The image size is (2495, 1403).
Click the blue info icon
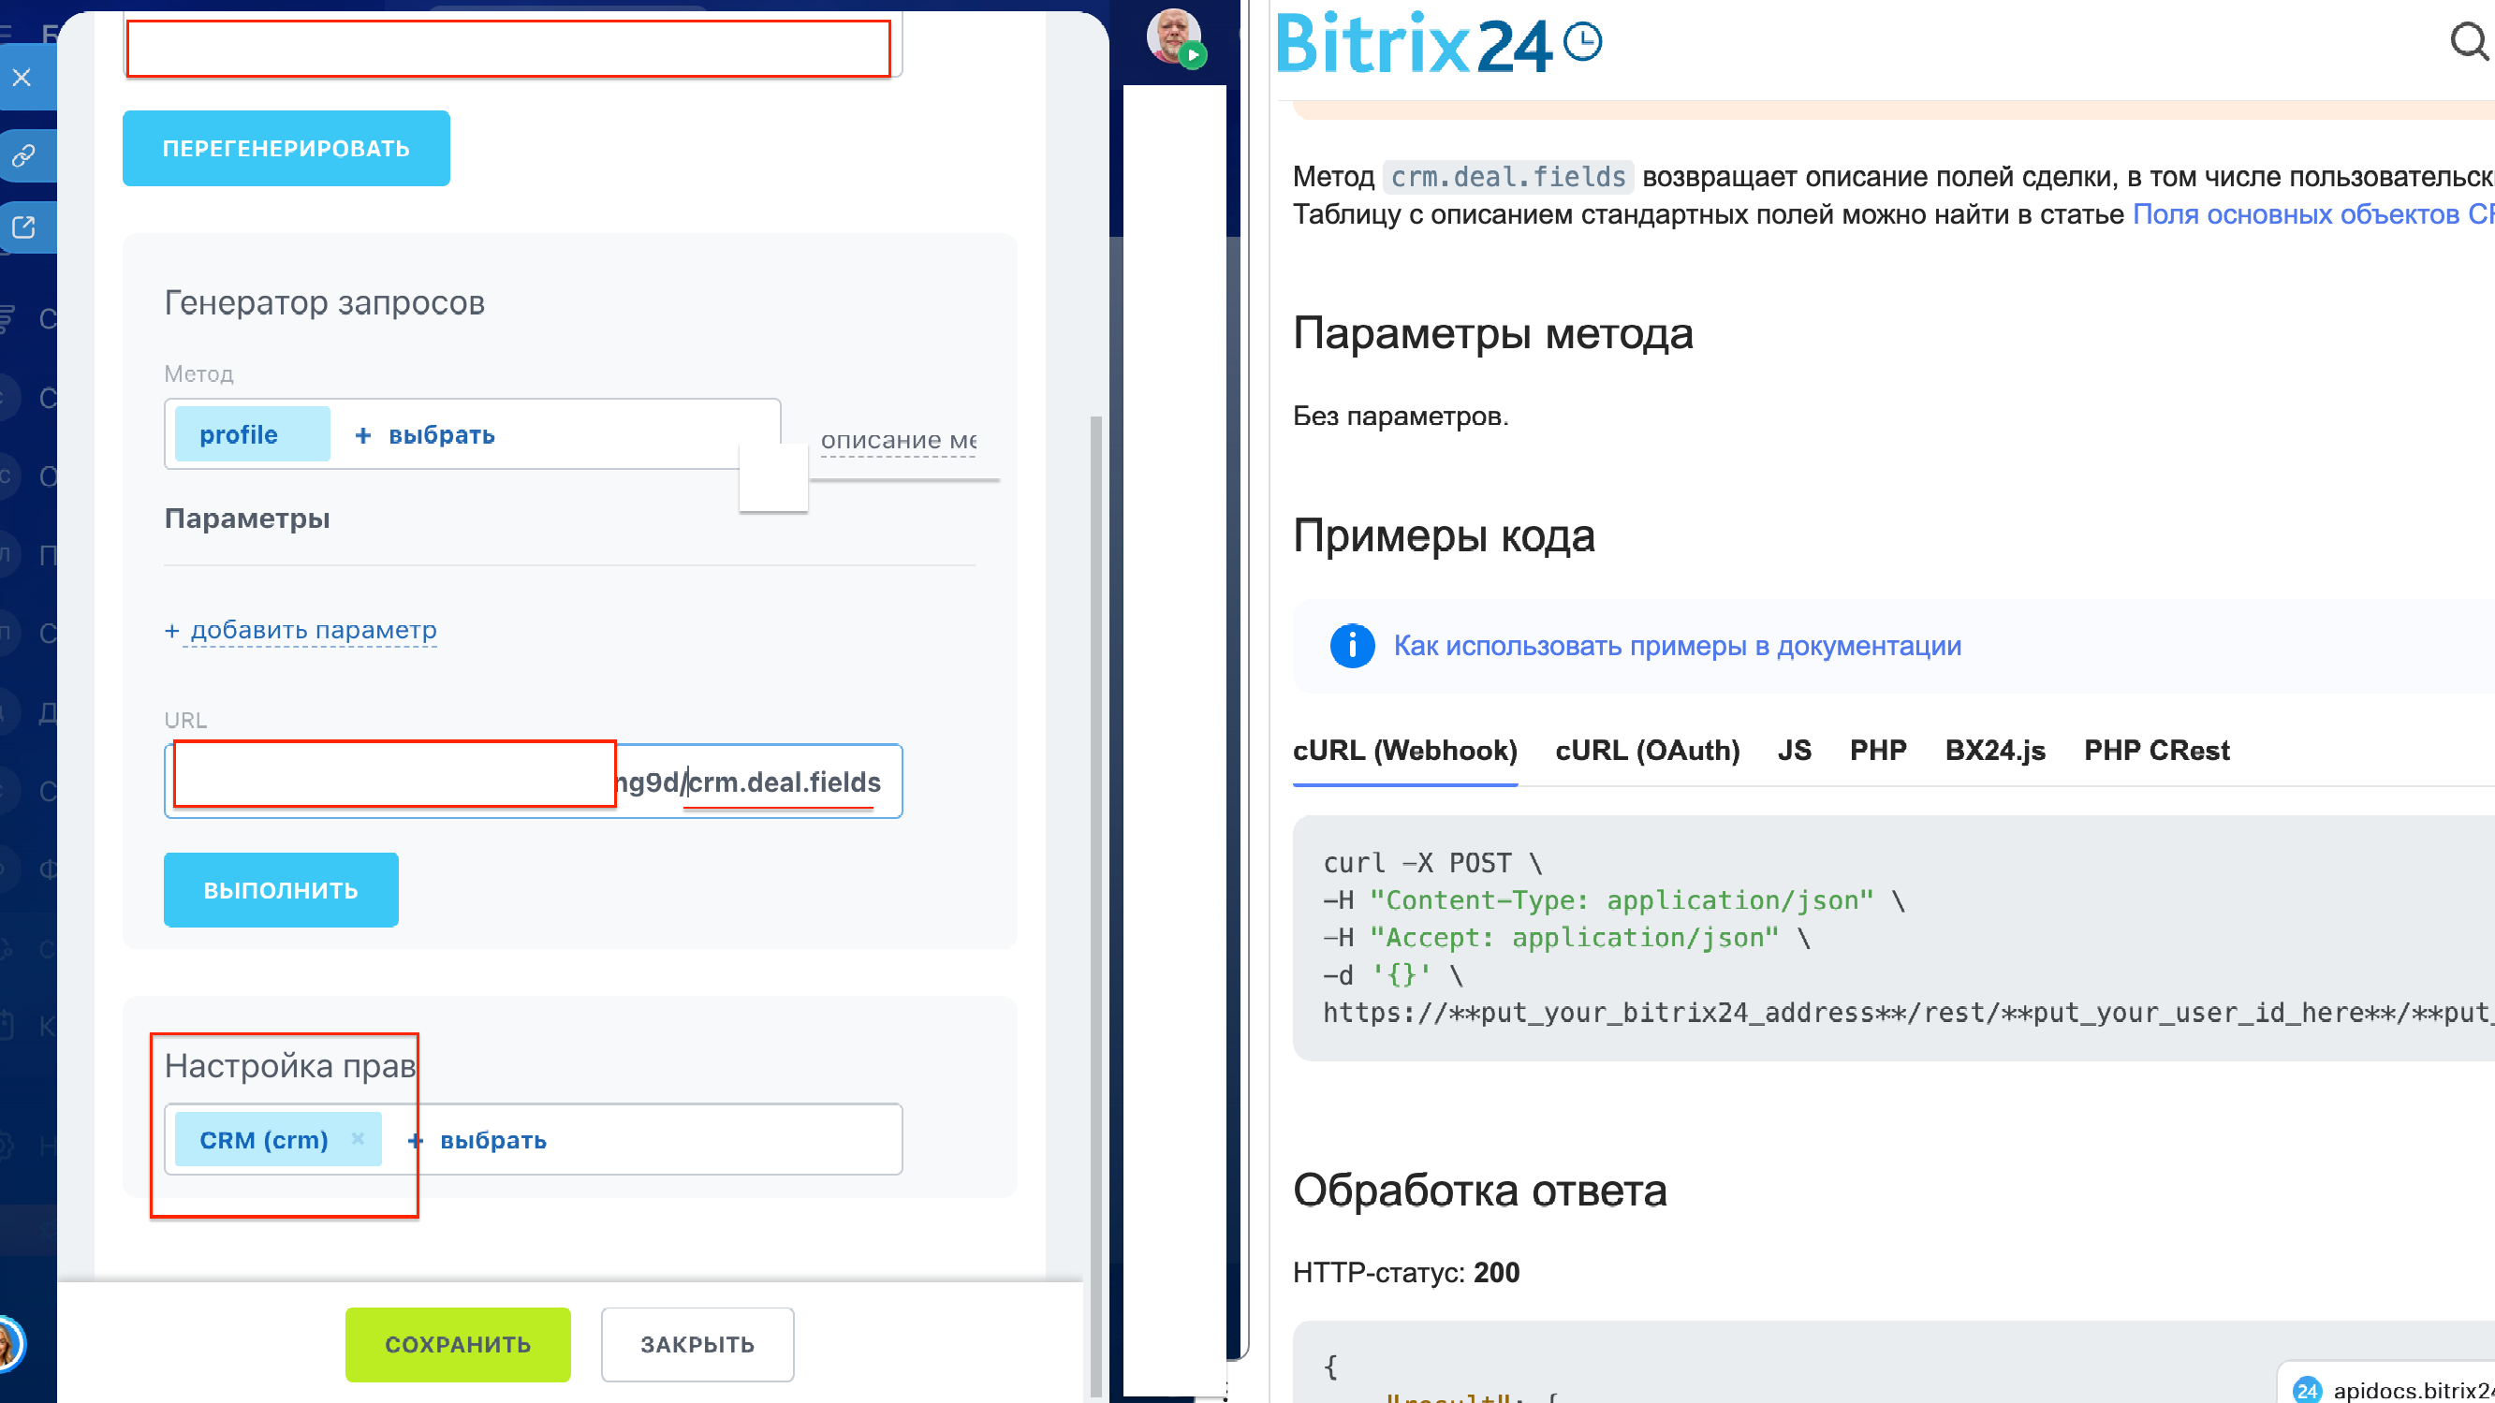(x=1352, y=646)
